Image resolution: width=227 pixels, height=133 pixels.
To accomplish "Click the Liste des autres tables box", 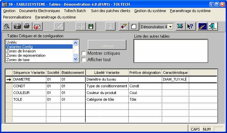I will pyautogui.click(x=171, y=51).
